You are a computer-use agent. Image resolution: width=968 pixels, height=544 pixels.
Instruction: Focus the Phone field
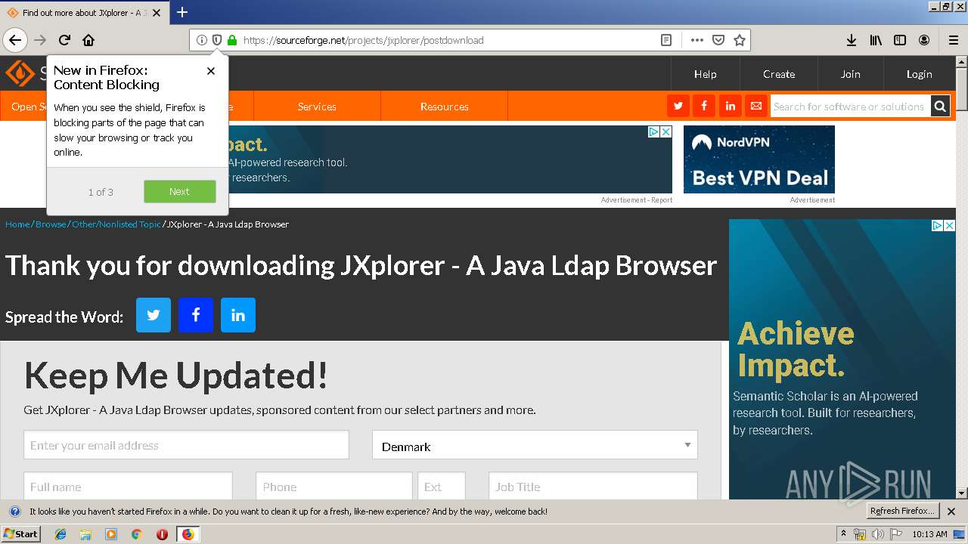tap(334, 487)
